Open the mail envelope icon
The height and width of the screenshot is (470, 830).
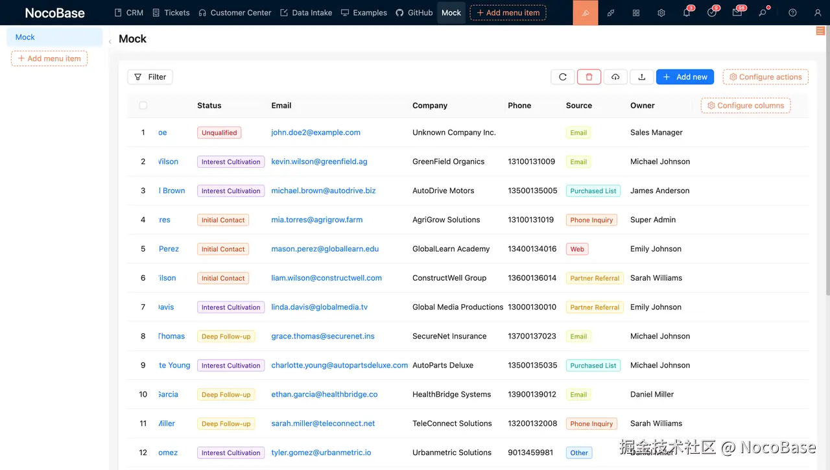point(737,12)
